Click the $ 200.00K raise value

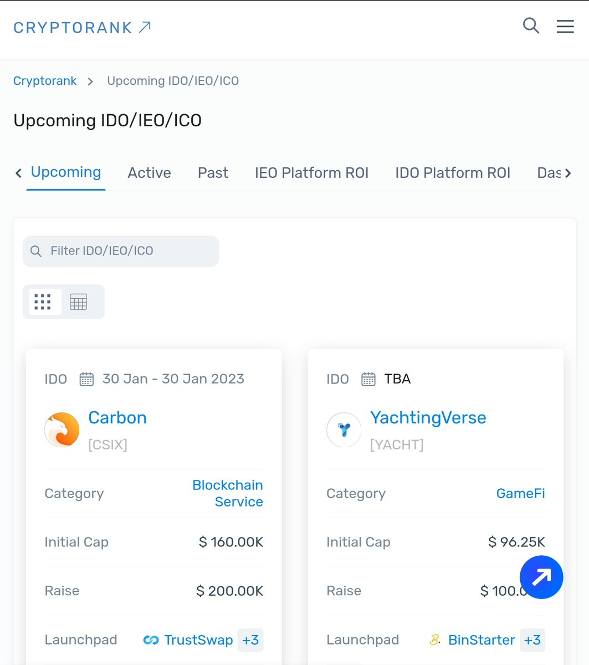click(230, 591)
